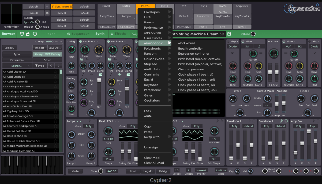322x184 pixels.
Task: Toggle Oscillator 1 power button
Action: coord(81,41)
